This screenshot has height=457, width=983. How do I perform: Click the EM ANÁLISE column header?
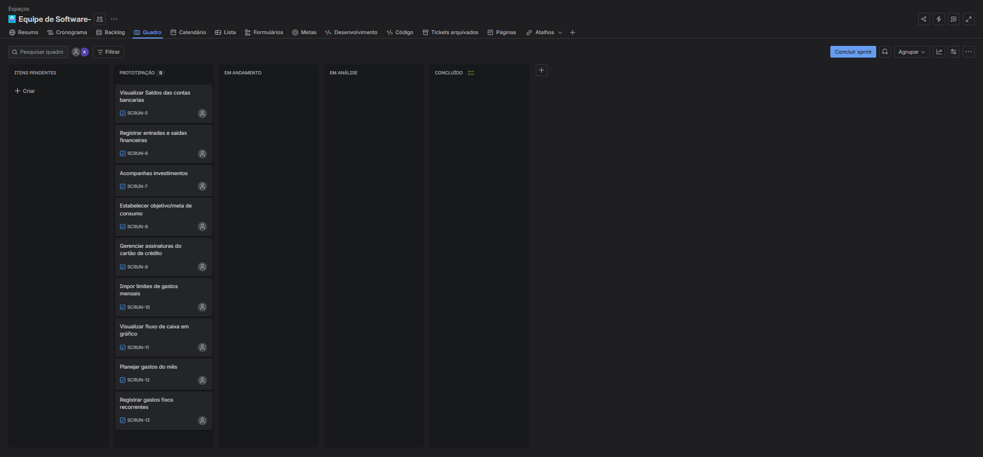coord(343,73)
